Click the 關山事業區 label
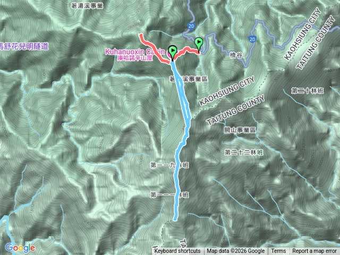The height and width of the screenshot is (255, 340). (240, 130)
